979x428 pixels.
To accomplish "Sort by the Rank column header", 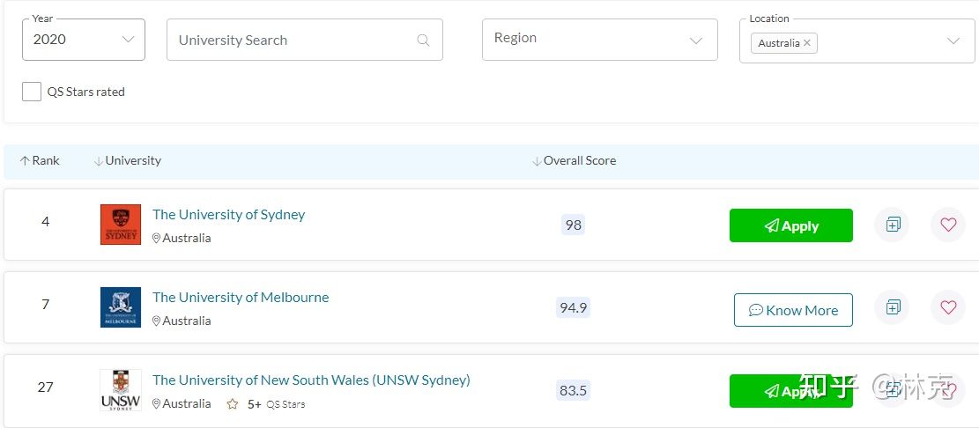I will [x=40, y=161].
